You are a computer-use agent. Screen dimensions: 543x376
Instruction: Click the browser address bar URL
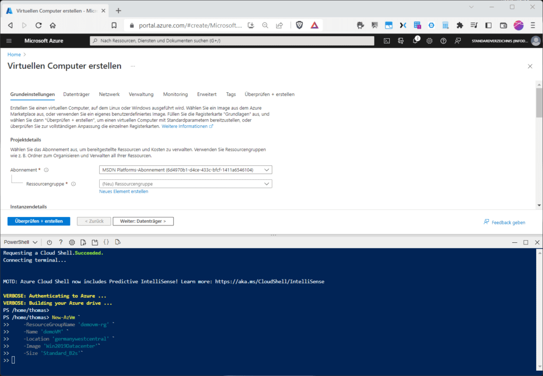pyautogui.click(x=190, y=25)
